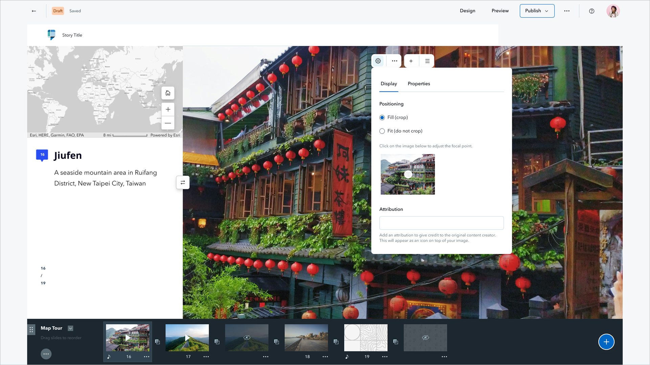The width and height of the screenshot is (650, 365).
Task: Expand the Map Tour dropdown chevron
Action: click(x=70, y=328)
